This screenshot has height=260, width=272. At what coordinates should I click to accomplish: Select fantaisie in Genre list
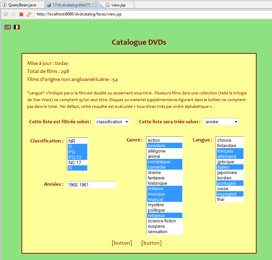(165, 178)
